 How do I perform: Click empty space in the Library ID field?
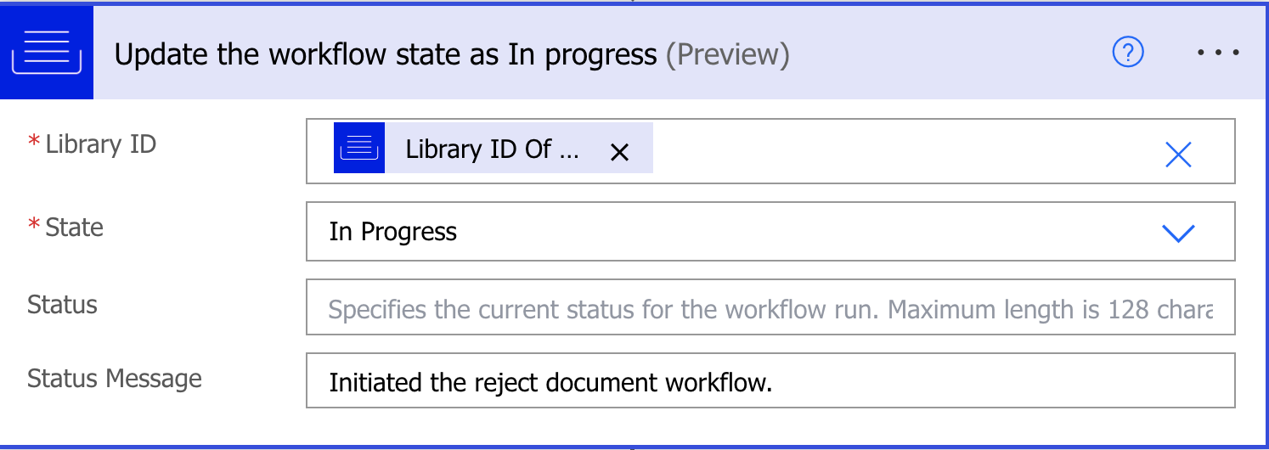[x=892, y=152]
